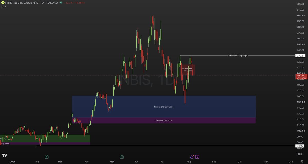Click the Oct label on time axis
This screenshot has width=308, height=164.
240,162
